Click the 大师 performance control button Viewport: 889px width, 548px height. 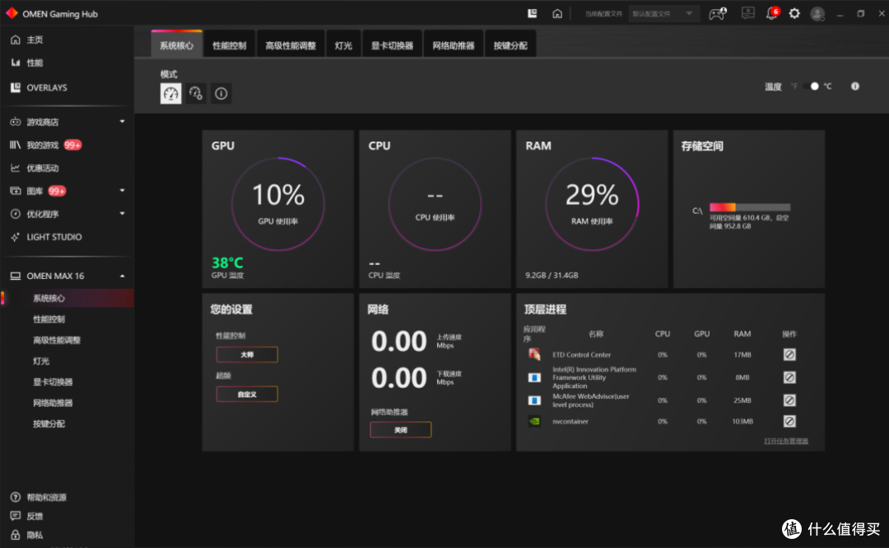(x=247, y=354)
